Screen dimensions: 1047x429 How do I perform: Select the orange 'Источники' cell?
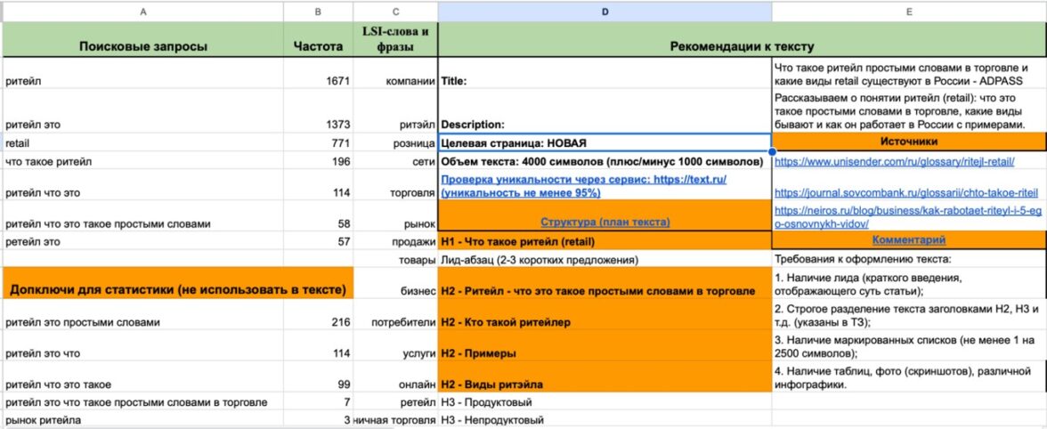[x=910, y=142]
